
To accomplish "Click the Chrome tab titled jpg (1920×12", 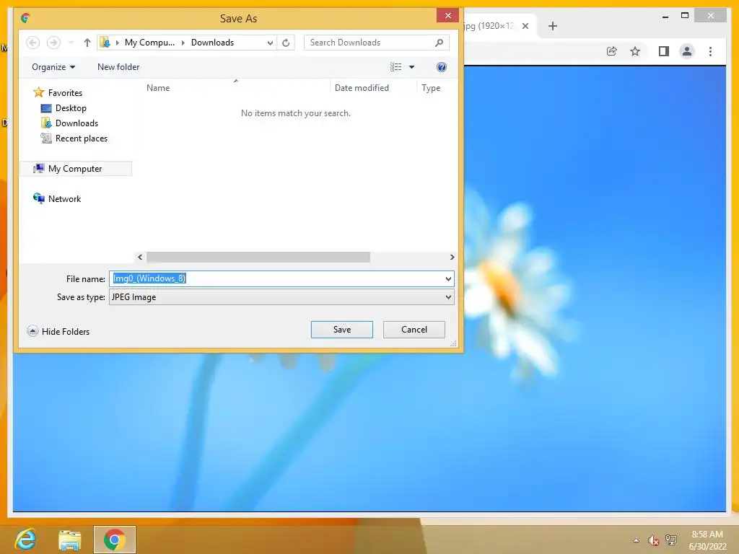I will tap(489, 26).
